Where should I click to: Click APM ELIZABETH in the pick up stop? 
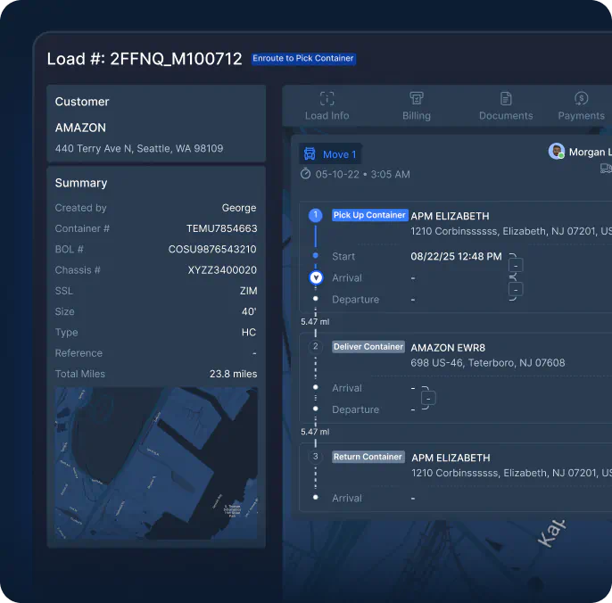point(450,216)
